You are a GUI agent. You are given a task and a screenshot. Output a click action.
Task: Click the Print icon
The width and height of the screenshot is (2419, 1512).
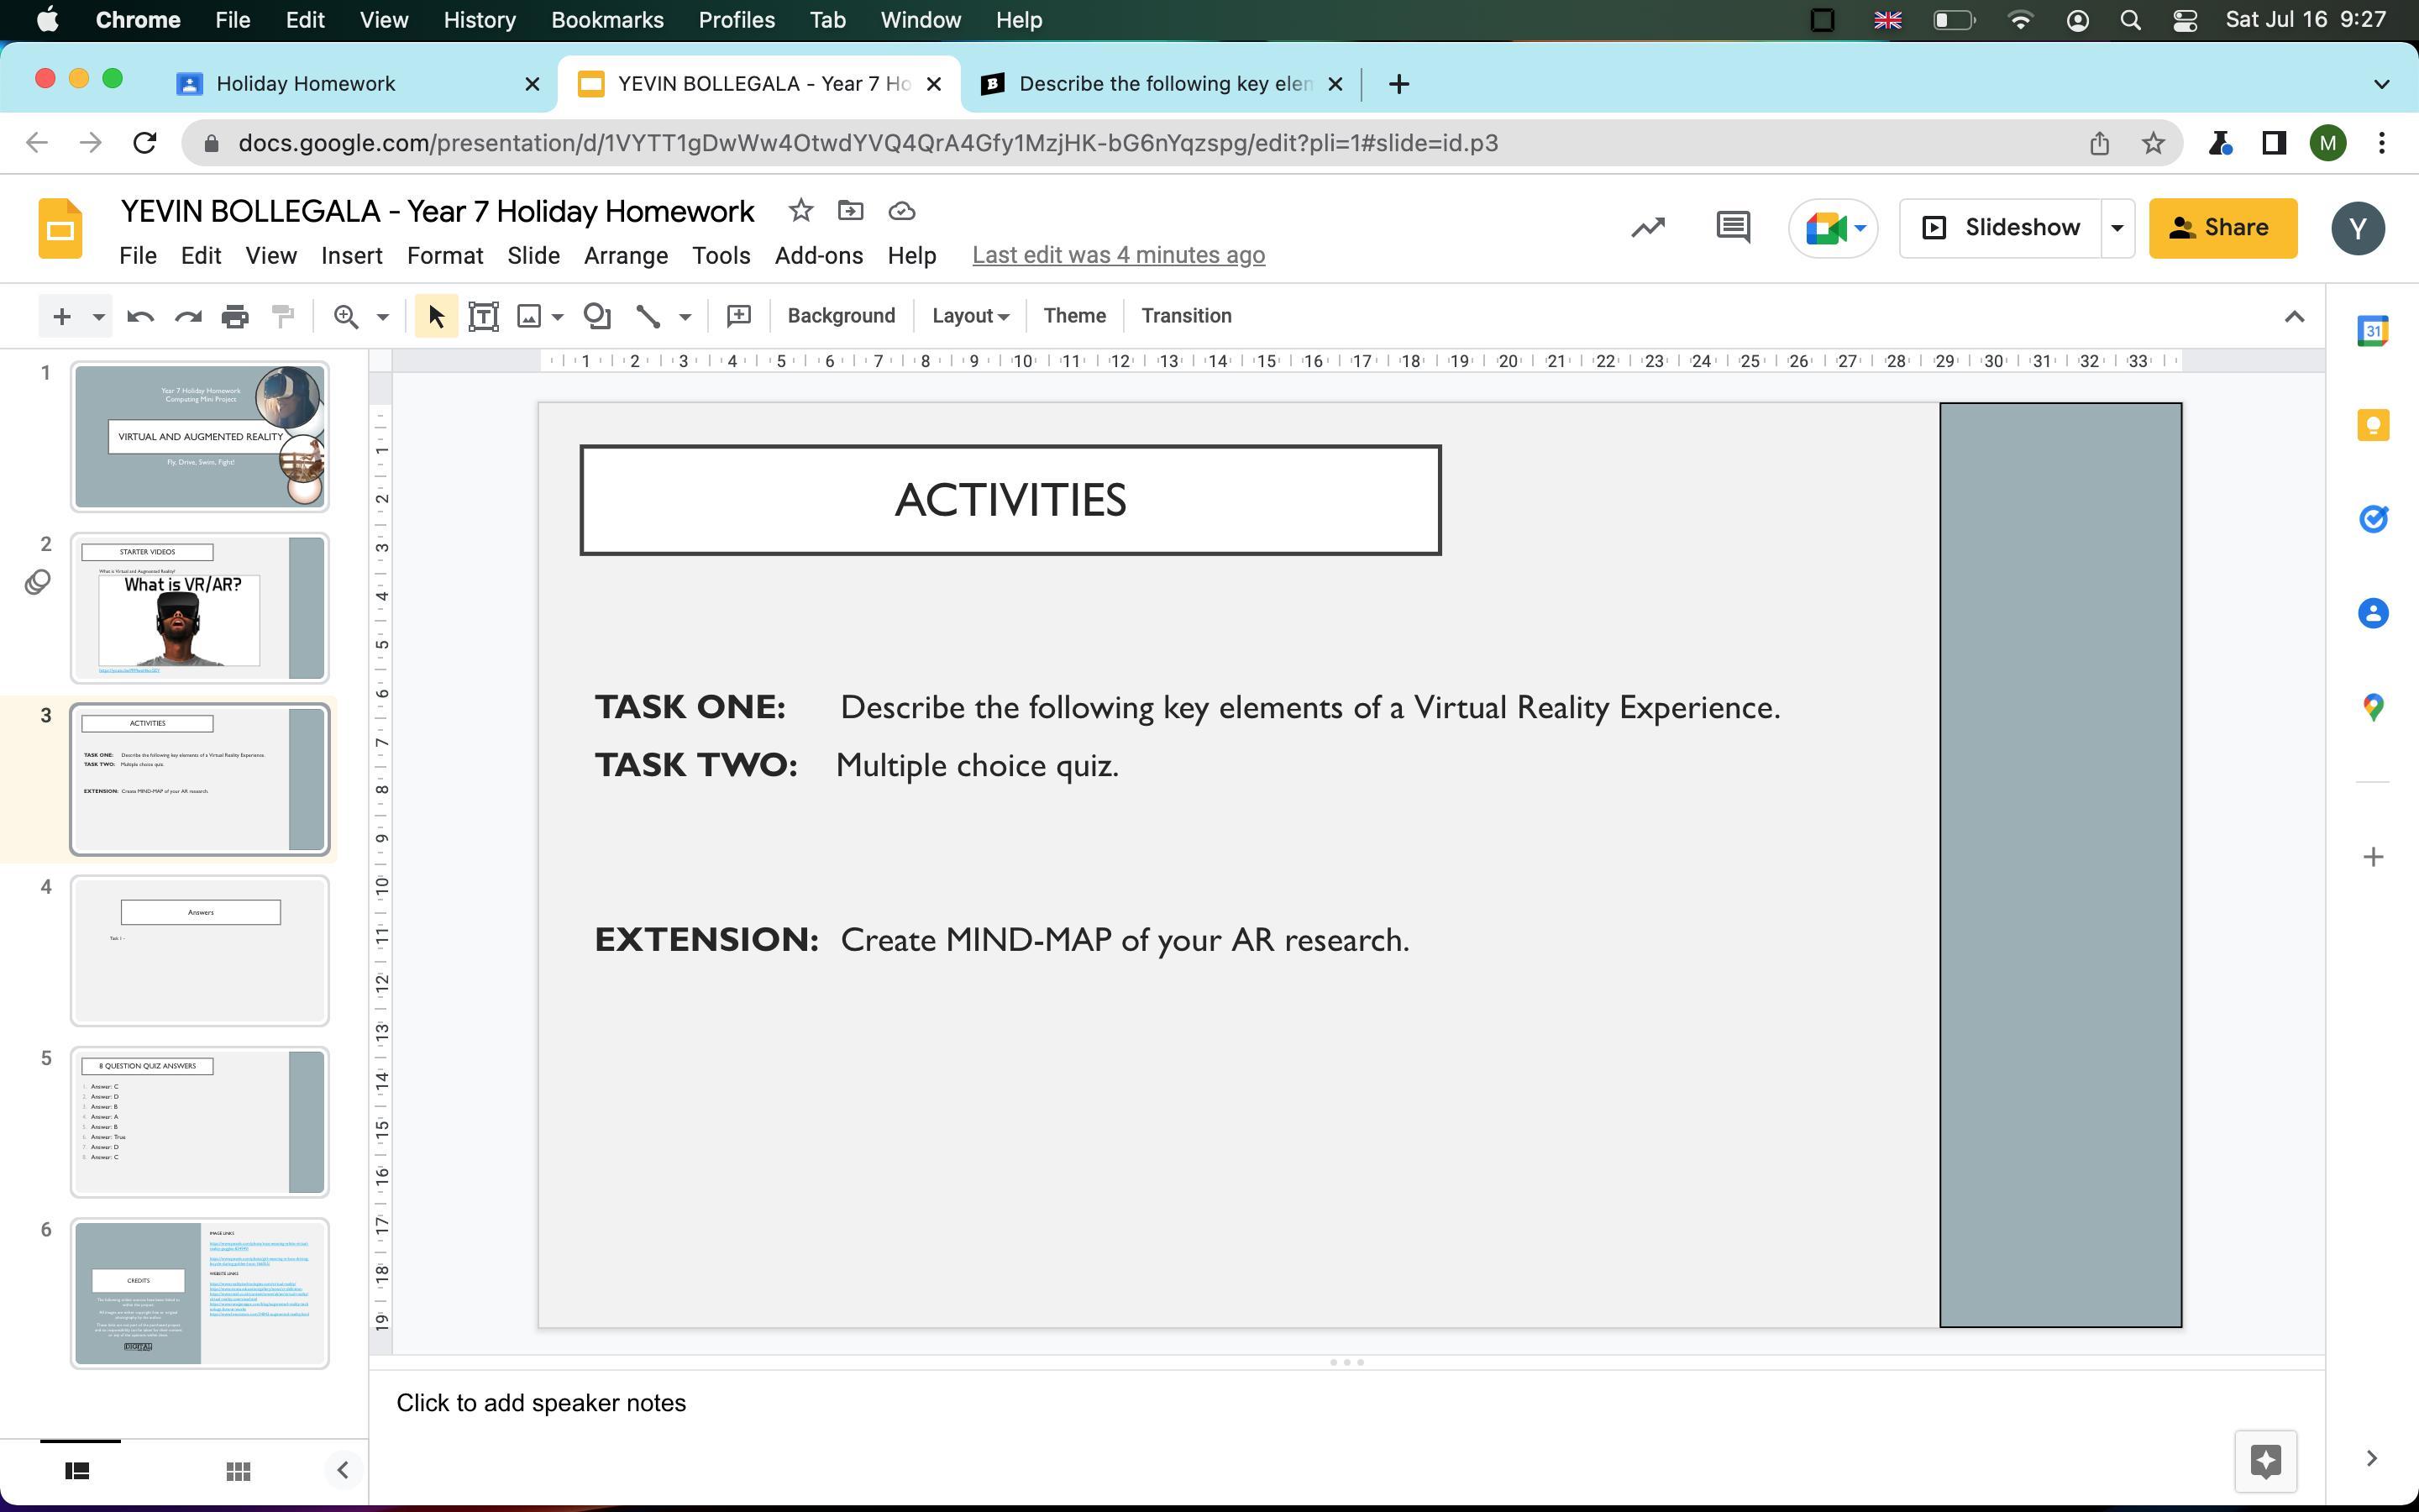click(235, 316)
